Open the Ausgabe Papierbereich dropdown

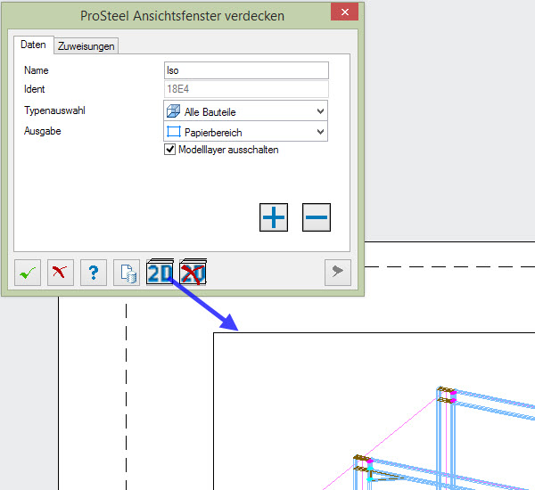point(246,131)
